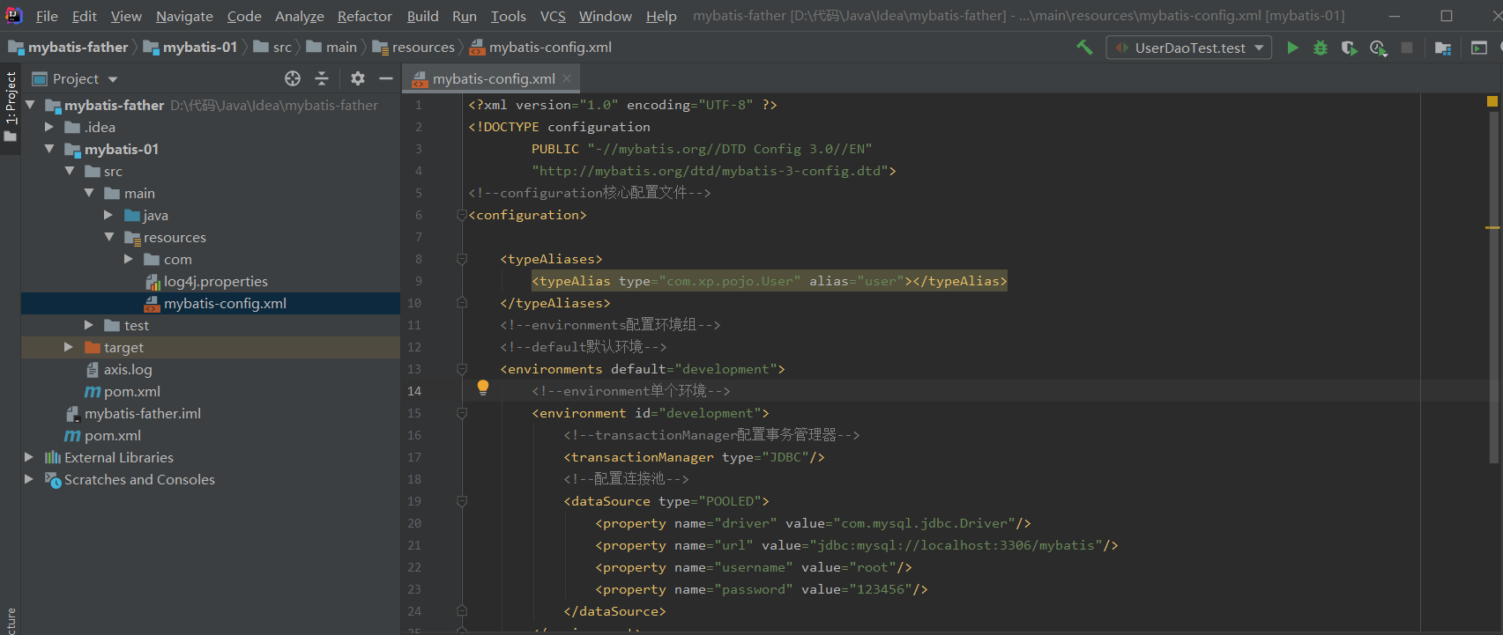Click the mybatis-father breadcrumb

[68, 48]
